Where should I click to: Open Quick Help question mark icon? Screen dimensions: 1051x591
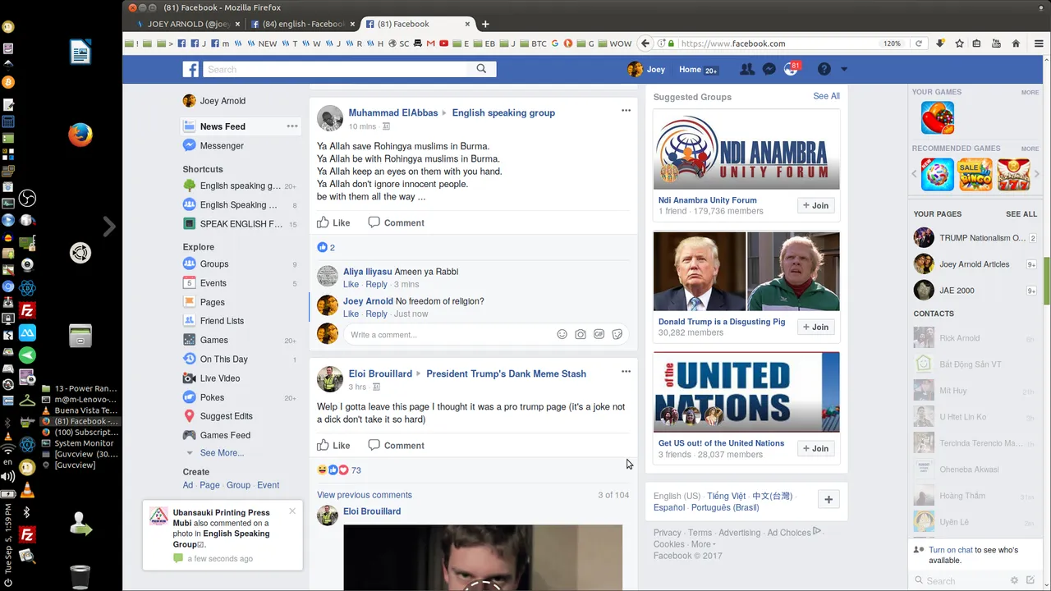click(824, 70)
